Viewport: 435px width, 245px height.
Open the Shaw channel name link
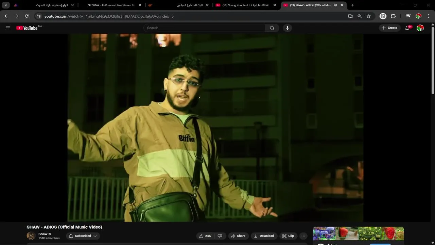point(43,234)
